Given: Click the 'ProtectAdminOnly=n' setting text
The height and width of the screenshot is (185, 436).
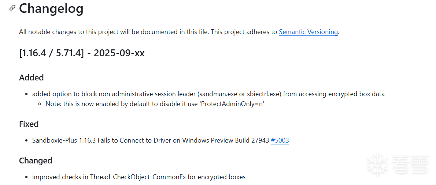Looking at the screenshot, I should coord(232,104).
